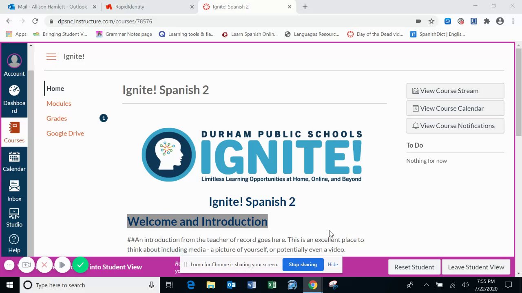The image size is (522, 293).
Task: Open the Chrome Extensions puzzle icon
Action: point(487,21)
